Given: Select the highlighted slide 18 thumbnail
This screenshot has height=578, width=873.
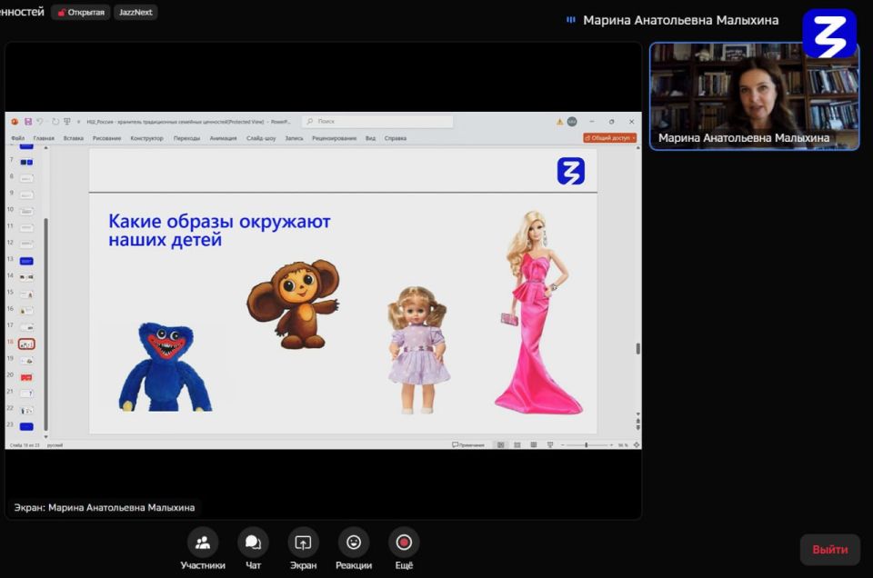Looking at the screenshot, I should (x=26, y=344).
